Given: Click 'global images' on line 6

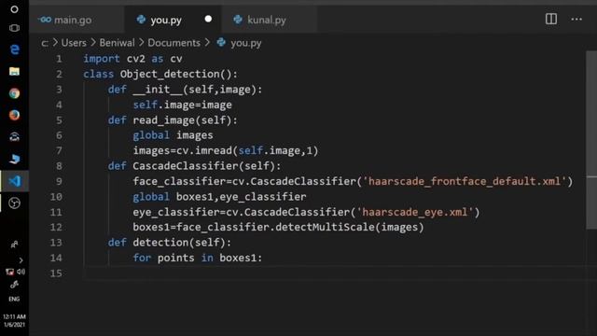Looking at the screenshot, I should coord(173,135).
